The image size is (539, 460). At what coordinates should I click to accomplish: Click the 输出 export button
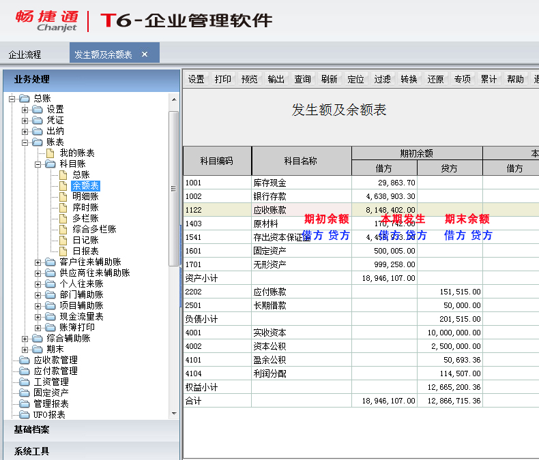(276, 79)
